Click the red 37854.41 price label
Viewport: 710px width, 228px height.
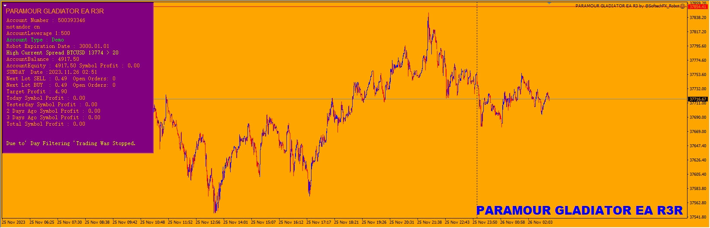(x=697, y=7)
